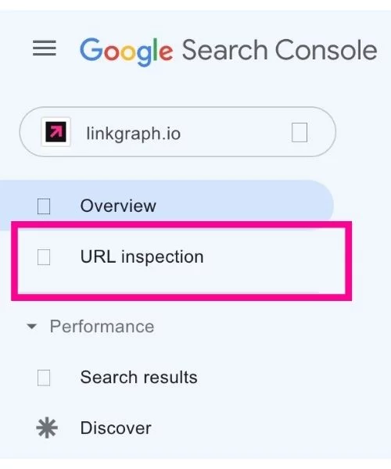
Task: Open the Search results report
Action: click(x=139, y=378)
